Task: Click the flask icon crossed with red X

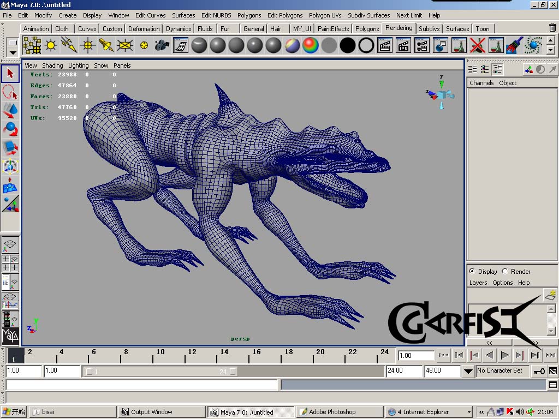Action: point(477,46)
